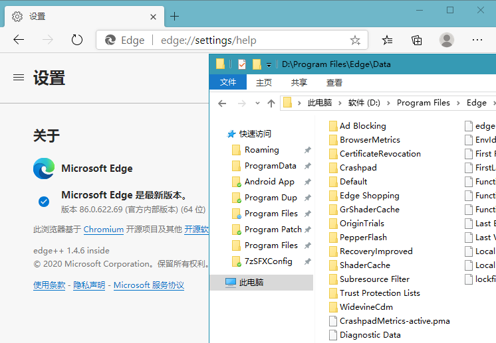Open Program Dup in quick access
This screenshot has width=496, height=343.
271,198
